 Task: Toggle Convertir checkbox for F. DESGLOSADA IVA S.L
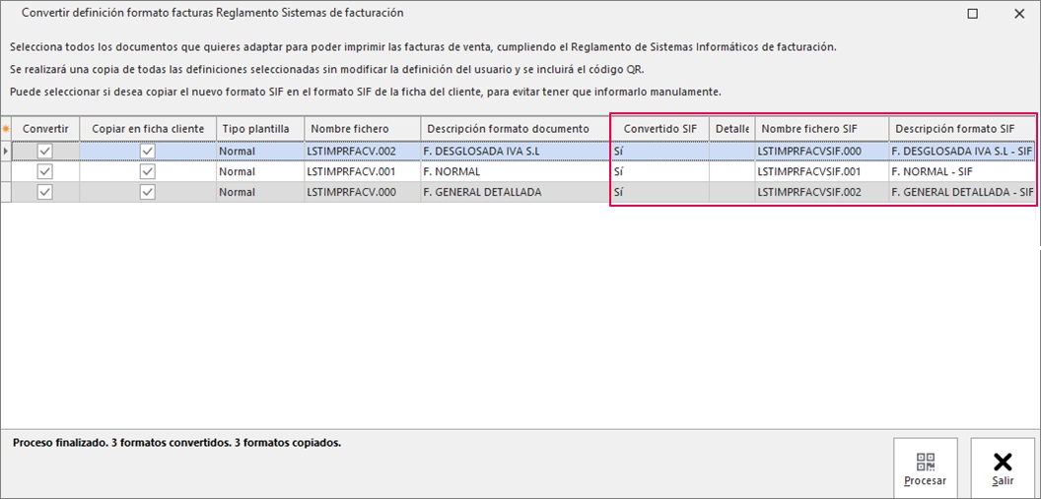pyautogui.click(x=44, y=152)
